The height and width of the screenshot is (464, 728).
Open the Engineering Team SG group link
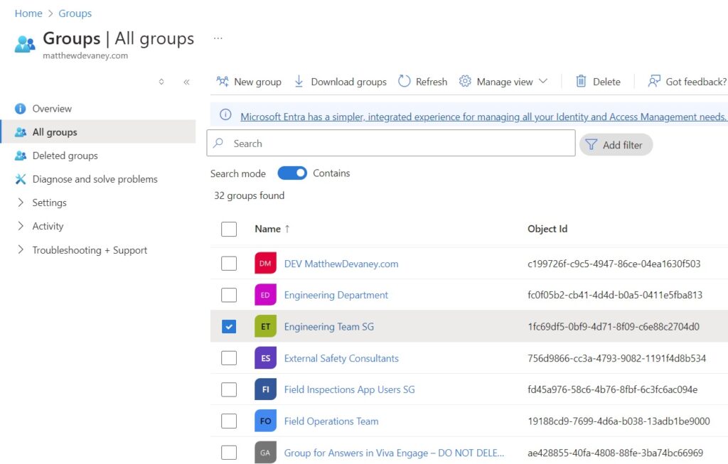tap(328, 327)
